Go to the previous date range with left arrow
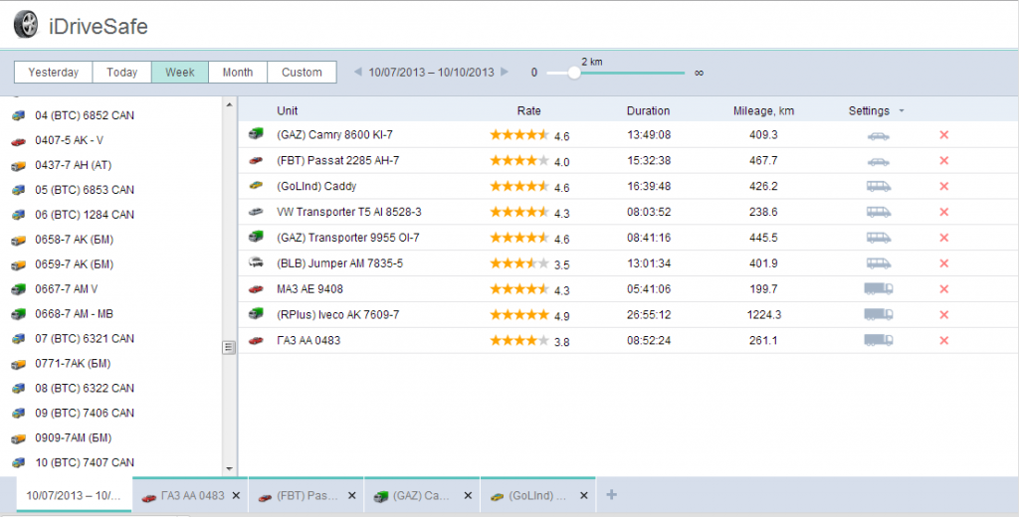Image resolution: width=1019 pixels, height=517 pixels. click(x=358, y=73)
